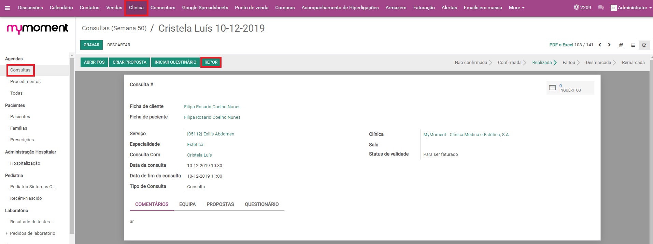Open Ficha de cliente Filipa Rosario link
This screenshot has width=653, height=244.
point(212,107)
